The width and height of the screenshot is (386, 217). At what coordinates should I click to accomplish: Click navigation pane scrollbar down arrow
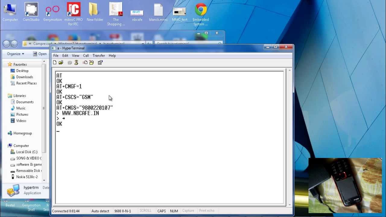click(x=44, y=180)
